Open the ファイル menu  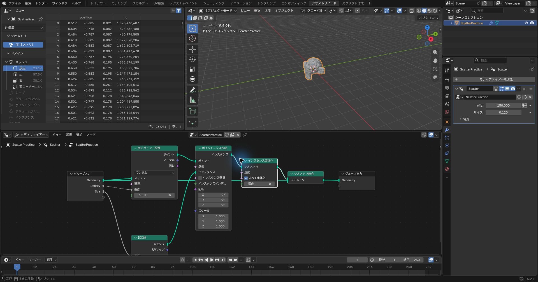click(x=15, y=3)
